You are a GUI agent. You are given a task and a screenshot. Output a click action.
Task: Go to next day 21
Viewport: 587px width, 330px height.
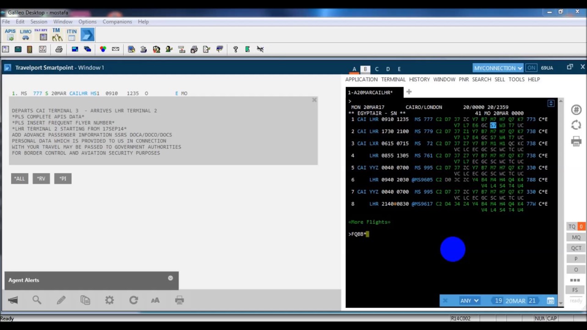click(532, 301)
